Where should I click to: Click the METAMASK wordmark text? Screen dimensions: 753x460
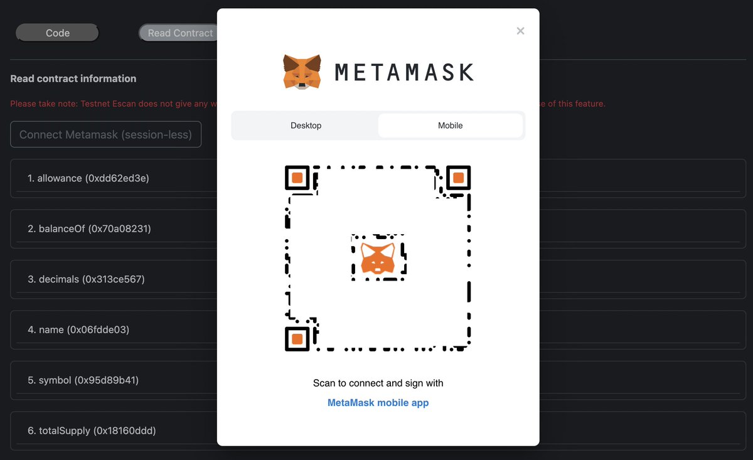404,72
